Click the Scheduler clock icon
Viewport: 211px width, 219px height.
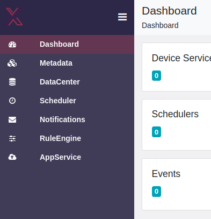point(12,101)
